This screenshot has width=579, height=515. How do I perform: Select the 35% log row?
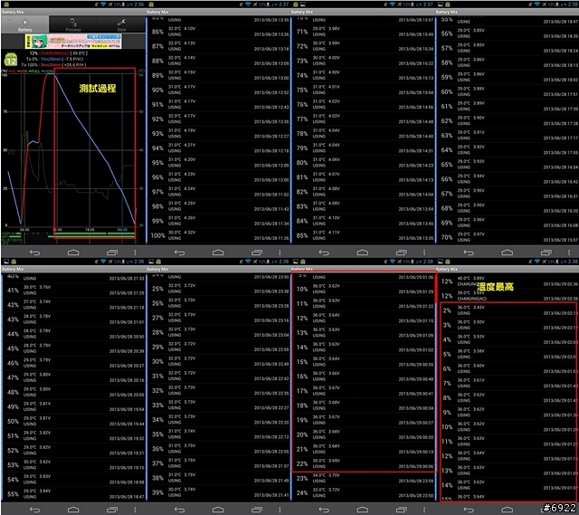(219, 434)
